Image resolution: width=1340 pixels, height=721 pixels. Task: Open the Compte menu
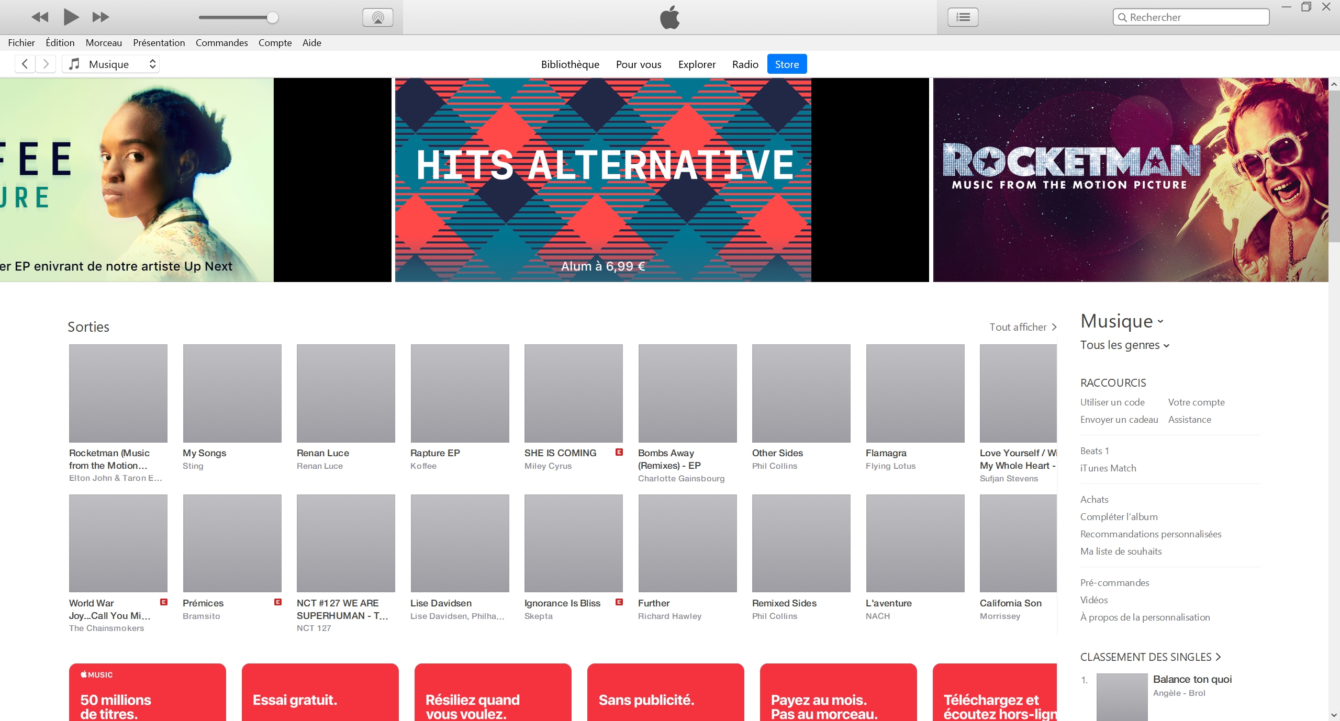(x=275, y=43)
